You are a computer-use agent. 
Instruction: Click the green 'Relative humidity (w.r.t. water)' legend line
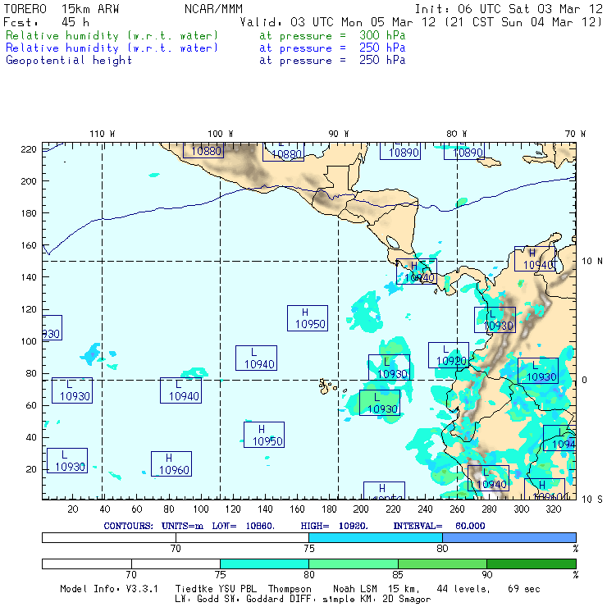112,35
